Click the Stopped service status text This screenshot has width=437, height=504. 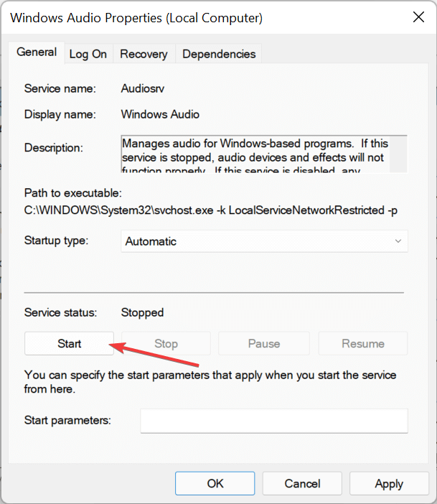pyautogui.click(x=142, y=312)
